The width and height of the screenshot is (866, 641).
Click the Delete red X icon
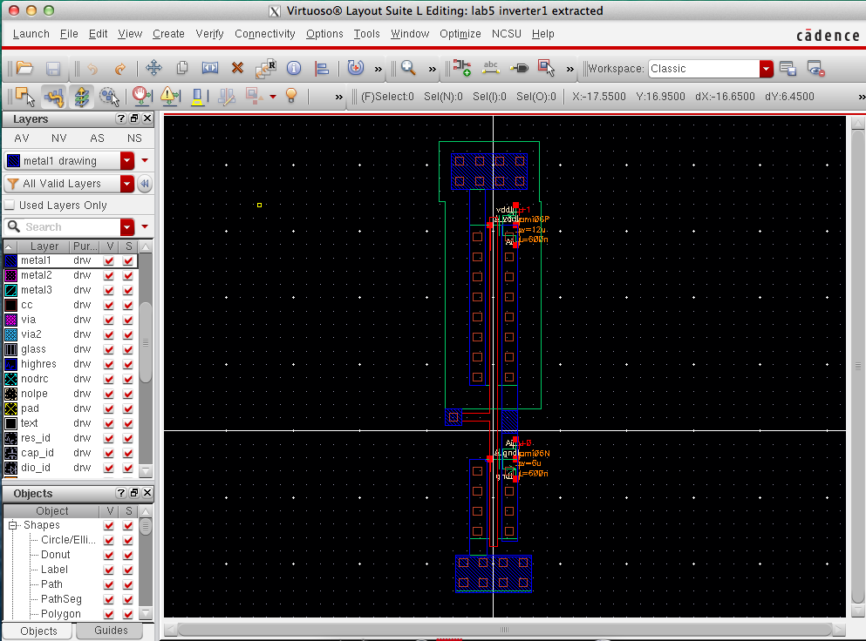coord(236,68)
